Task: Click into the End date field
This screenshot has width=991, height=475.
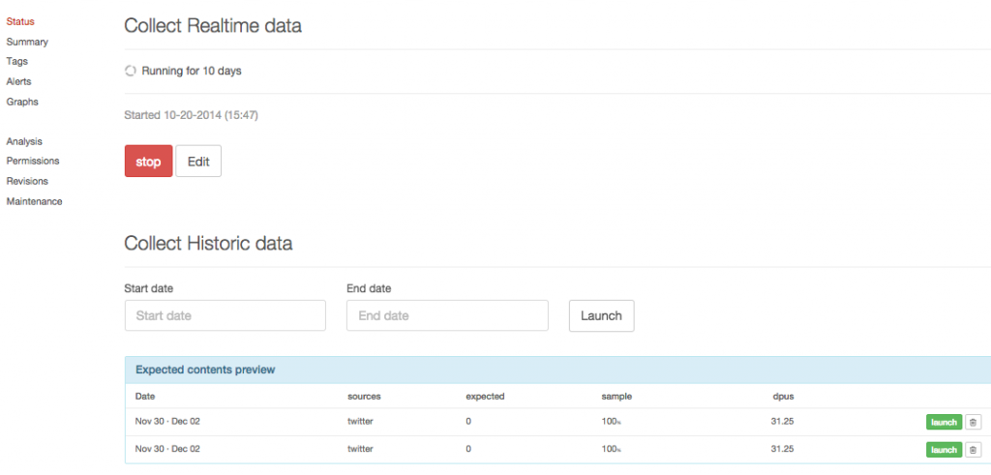Action: (446, 316)
